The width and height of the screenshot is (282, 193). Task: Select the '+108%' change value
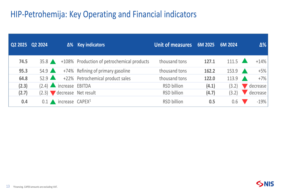tap(67, 62)
